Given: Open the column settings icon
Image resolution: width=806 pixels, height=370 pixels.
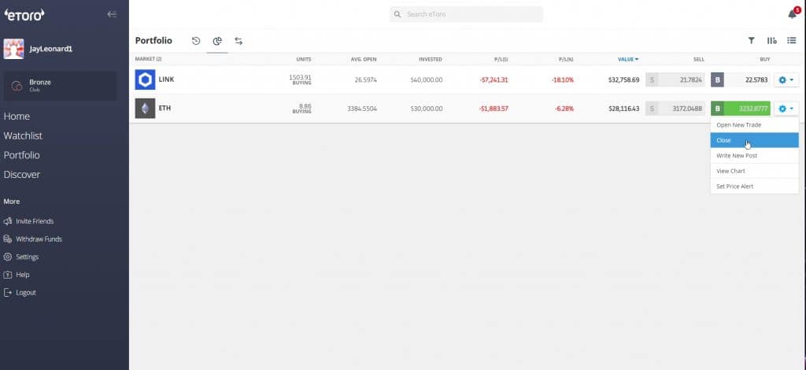Looking at the screenshot, I should click(771, 41).
